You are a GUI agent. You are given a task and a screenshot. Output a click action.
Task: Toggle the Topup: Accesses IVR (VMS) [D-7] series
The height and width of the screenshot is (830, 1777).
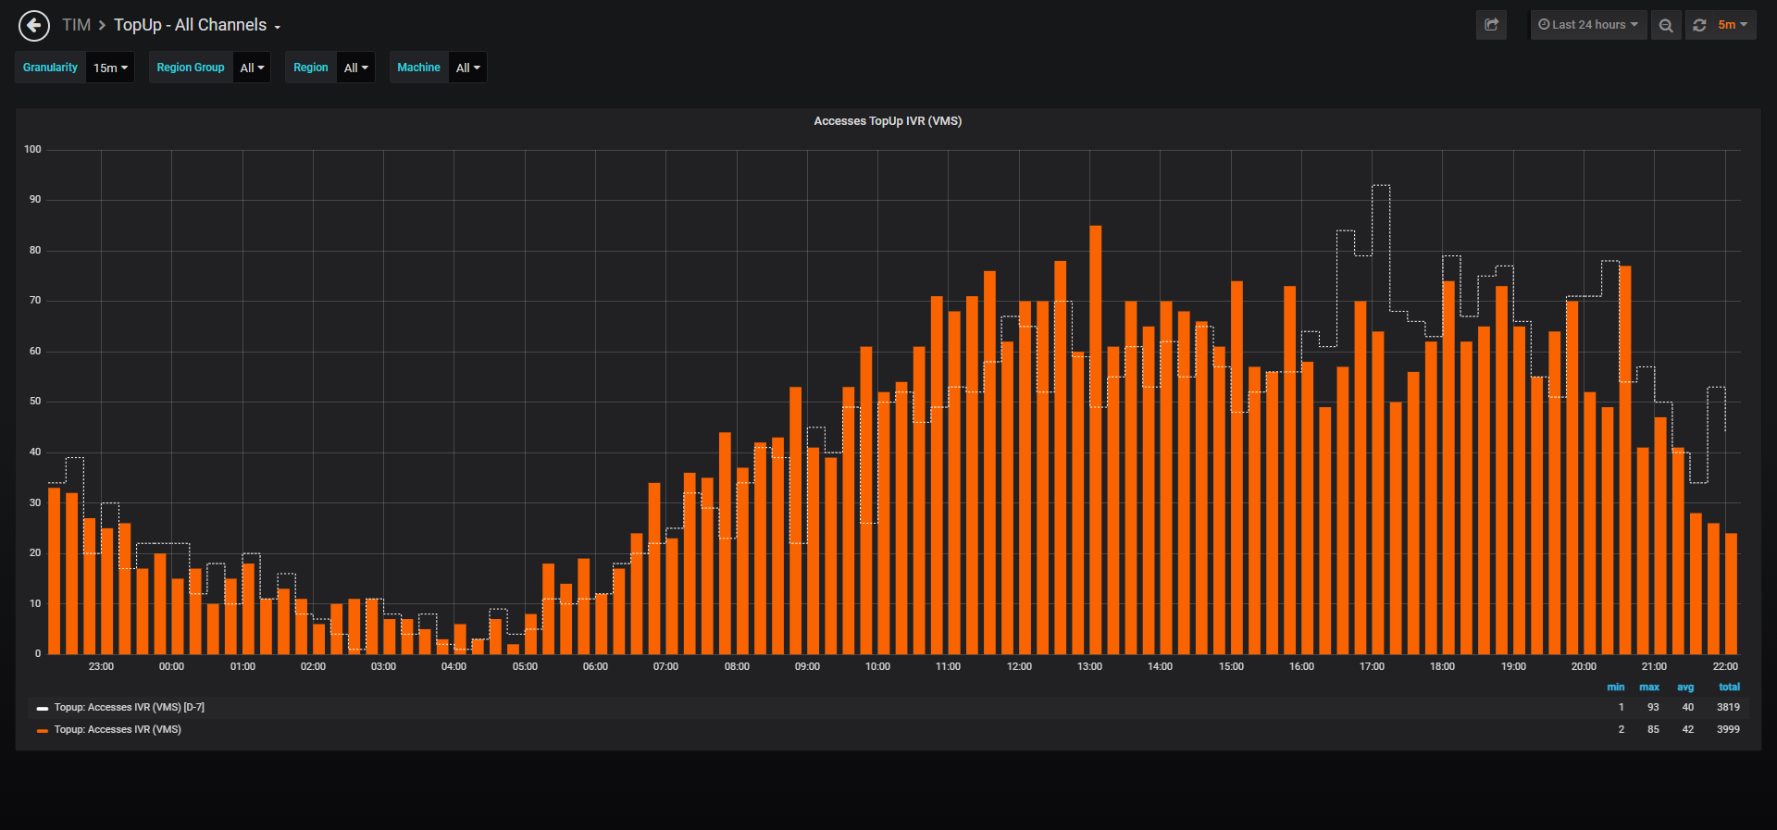(x=130, y=708)
